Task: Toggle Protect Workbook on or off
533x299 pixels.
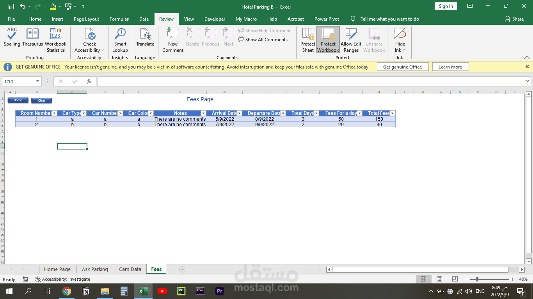Action: pos(328,40)
